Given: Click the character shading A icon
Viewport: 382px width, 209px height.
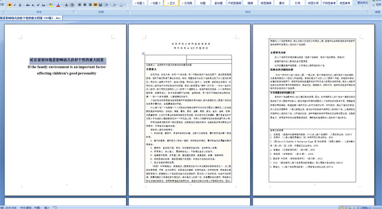Looking at the screenshot, I should pyautogui.click(x=67, y=5).
